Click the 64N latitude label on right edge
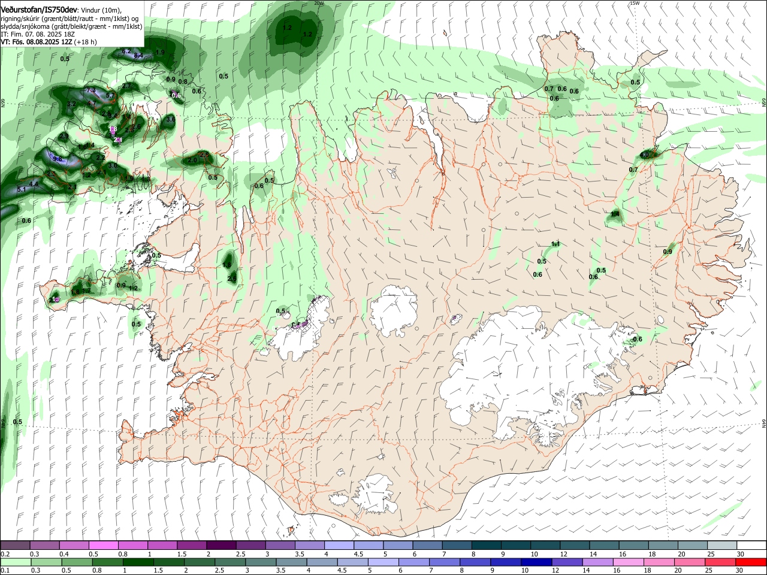767x575 pixels. pos(764,423)
